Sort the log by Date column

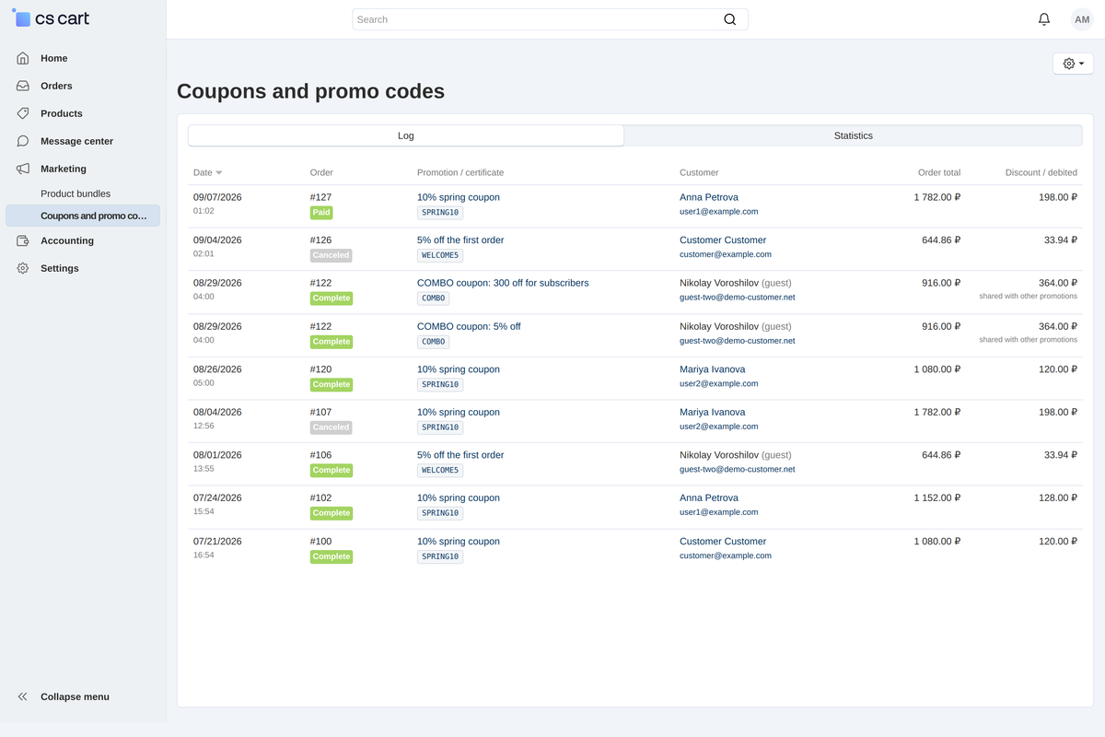(207, 172)
